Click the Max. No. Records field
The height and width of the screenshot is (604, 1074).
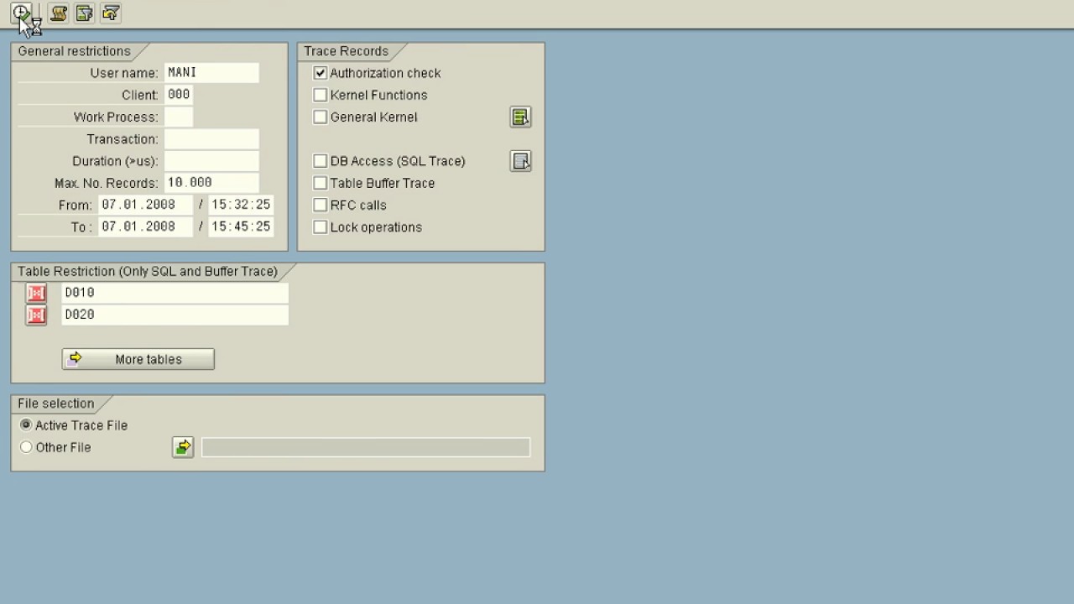pos(211,182)
